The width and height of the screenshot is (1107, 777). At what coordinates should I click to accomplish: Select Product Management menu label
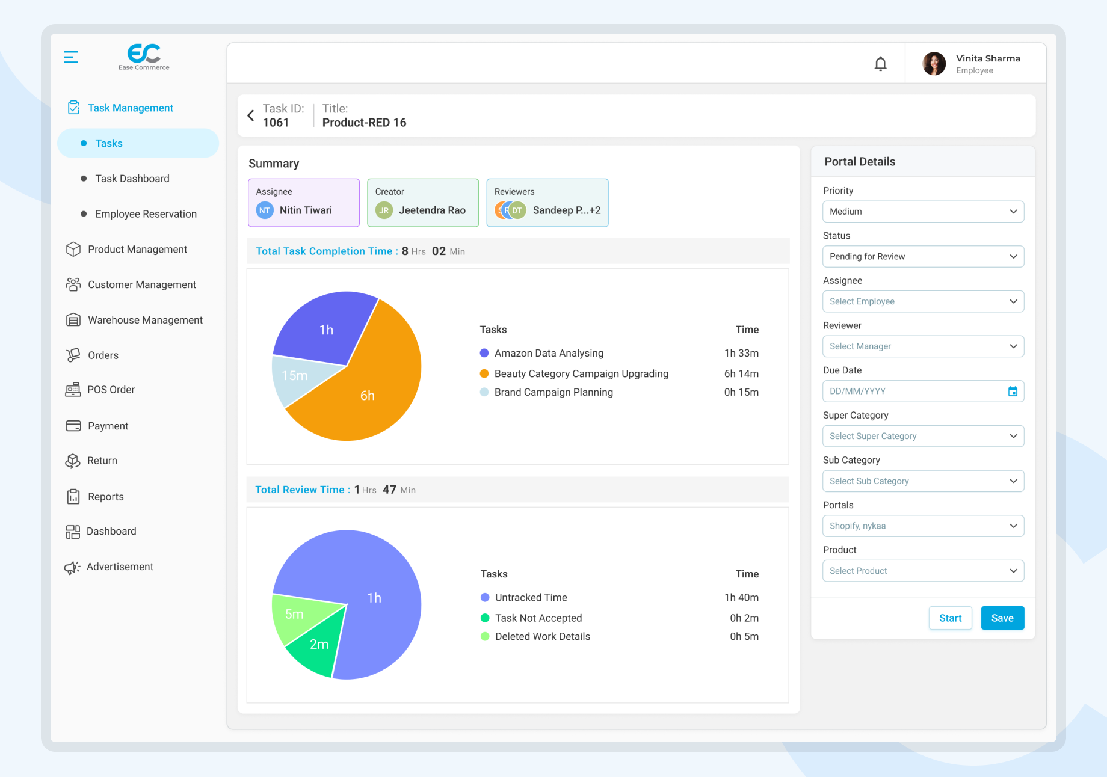(138, 249)
